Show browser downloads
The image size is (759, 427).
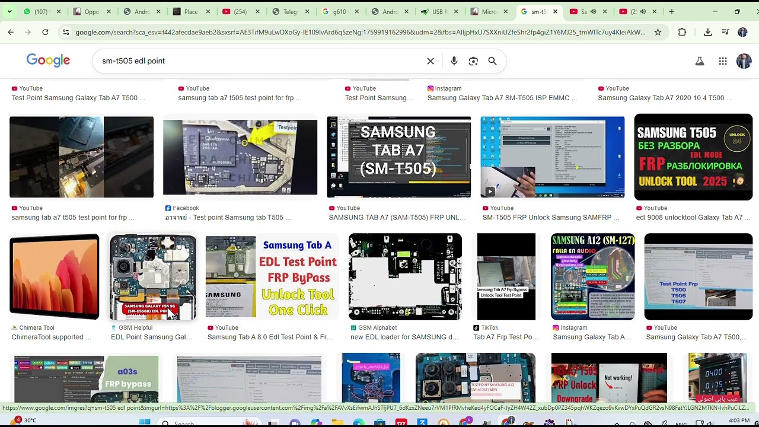[x=707, y=33]
